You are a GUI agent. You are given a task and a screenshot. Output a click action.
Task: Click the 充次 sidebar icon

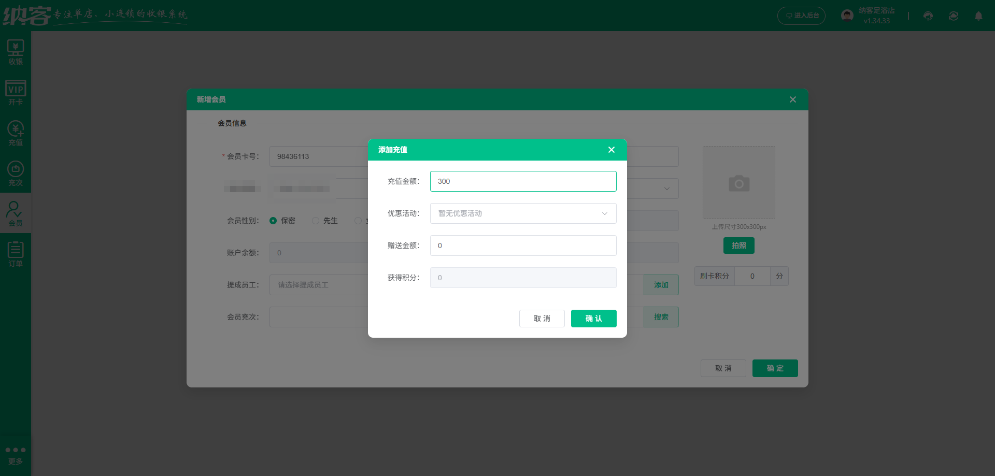[16, 174]
